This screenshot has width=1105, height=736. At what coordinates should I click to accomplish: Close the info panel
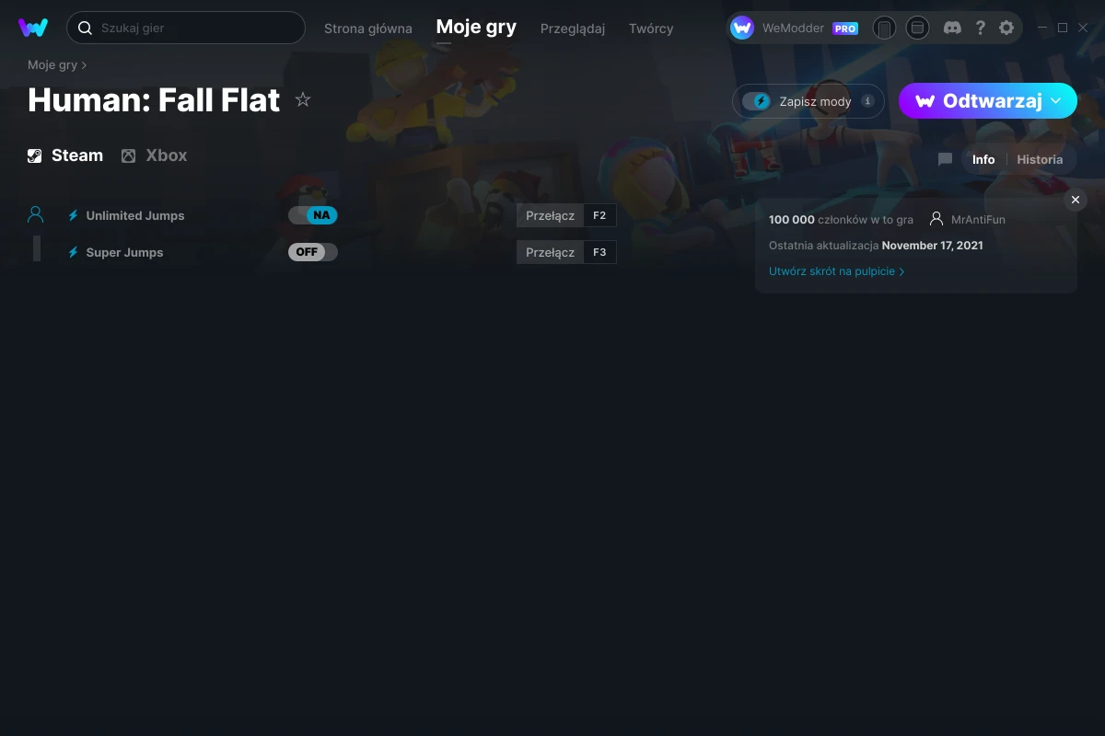[x=1076, y=200]
